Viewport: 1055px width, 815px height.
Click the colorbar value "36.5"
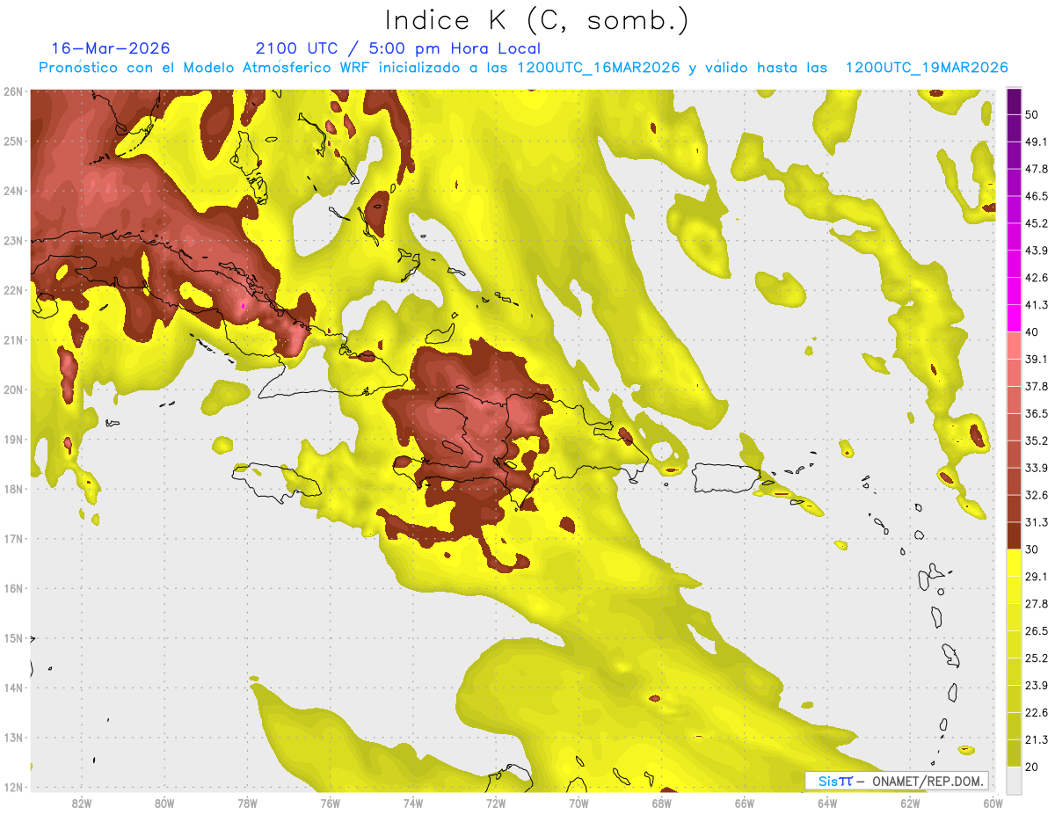click(x=1037, y=413)
